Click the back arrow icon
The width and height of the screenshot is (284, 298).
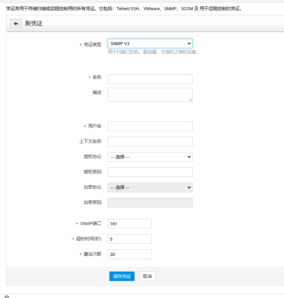click(16, 24)
